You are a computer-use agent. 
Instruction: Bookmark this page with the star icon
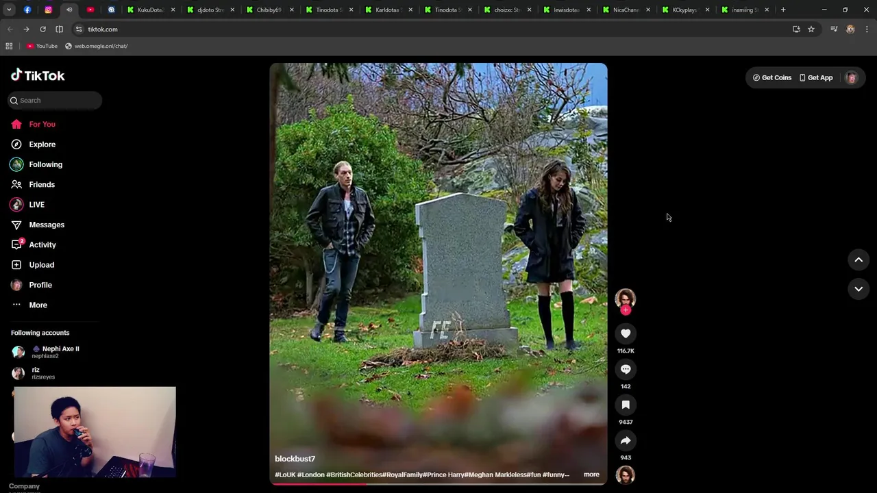pyautogui.click(x=811, y=29)
